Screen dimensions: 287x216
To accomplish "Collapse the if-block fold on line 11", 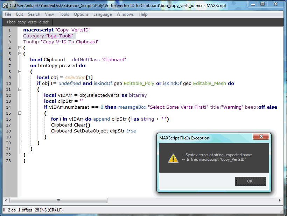I will [x=20, y=89].
